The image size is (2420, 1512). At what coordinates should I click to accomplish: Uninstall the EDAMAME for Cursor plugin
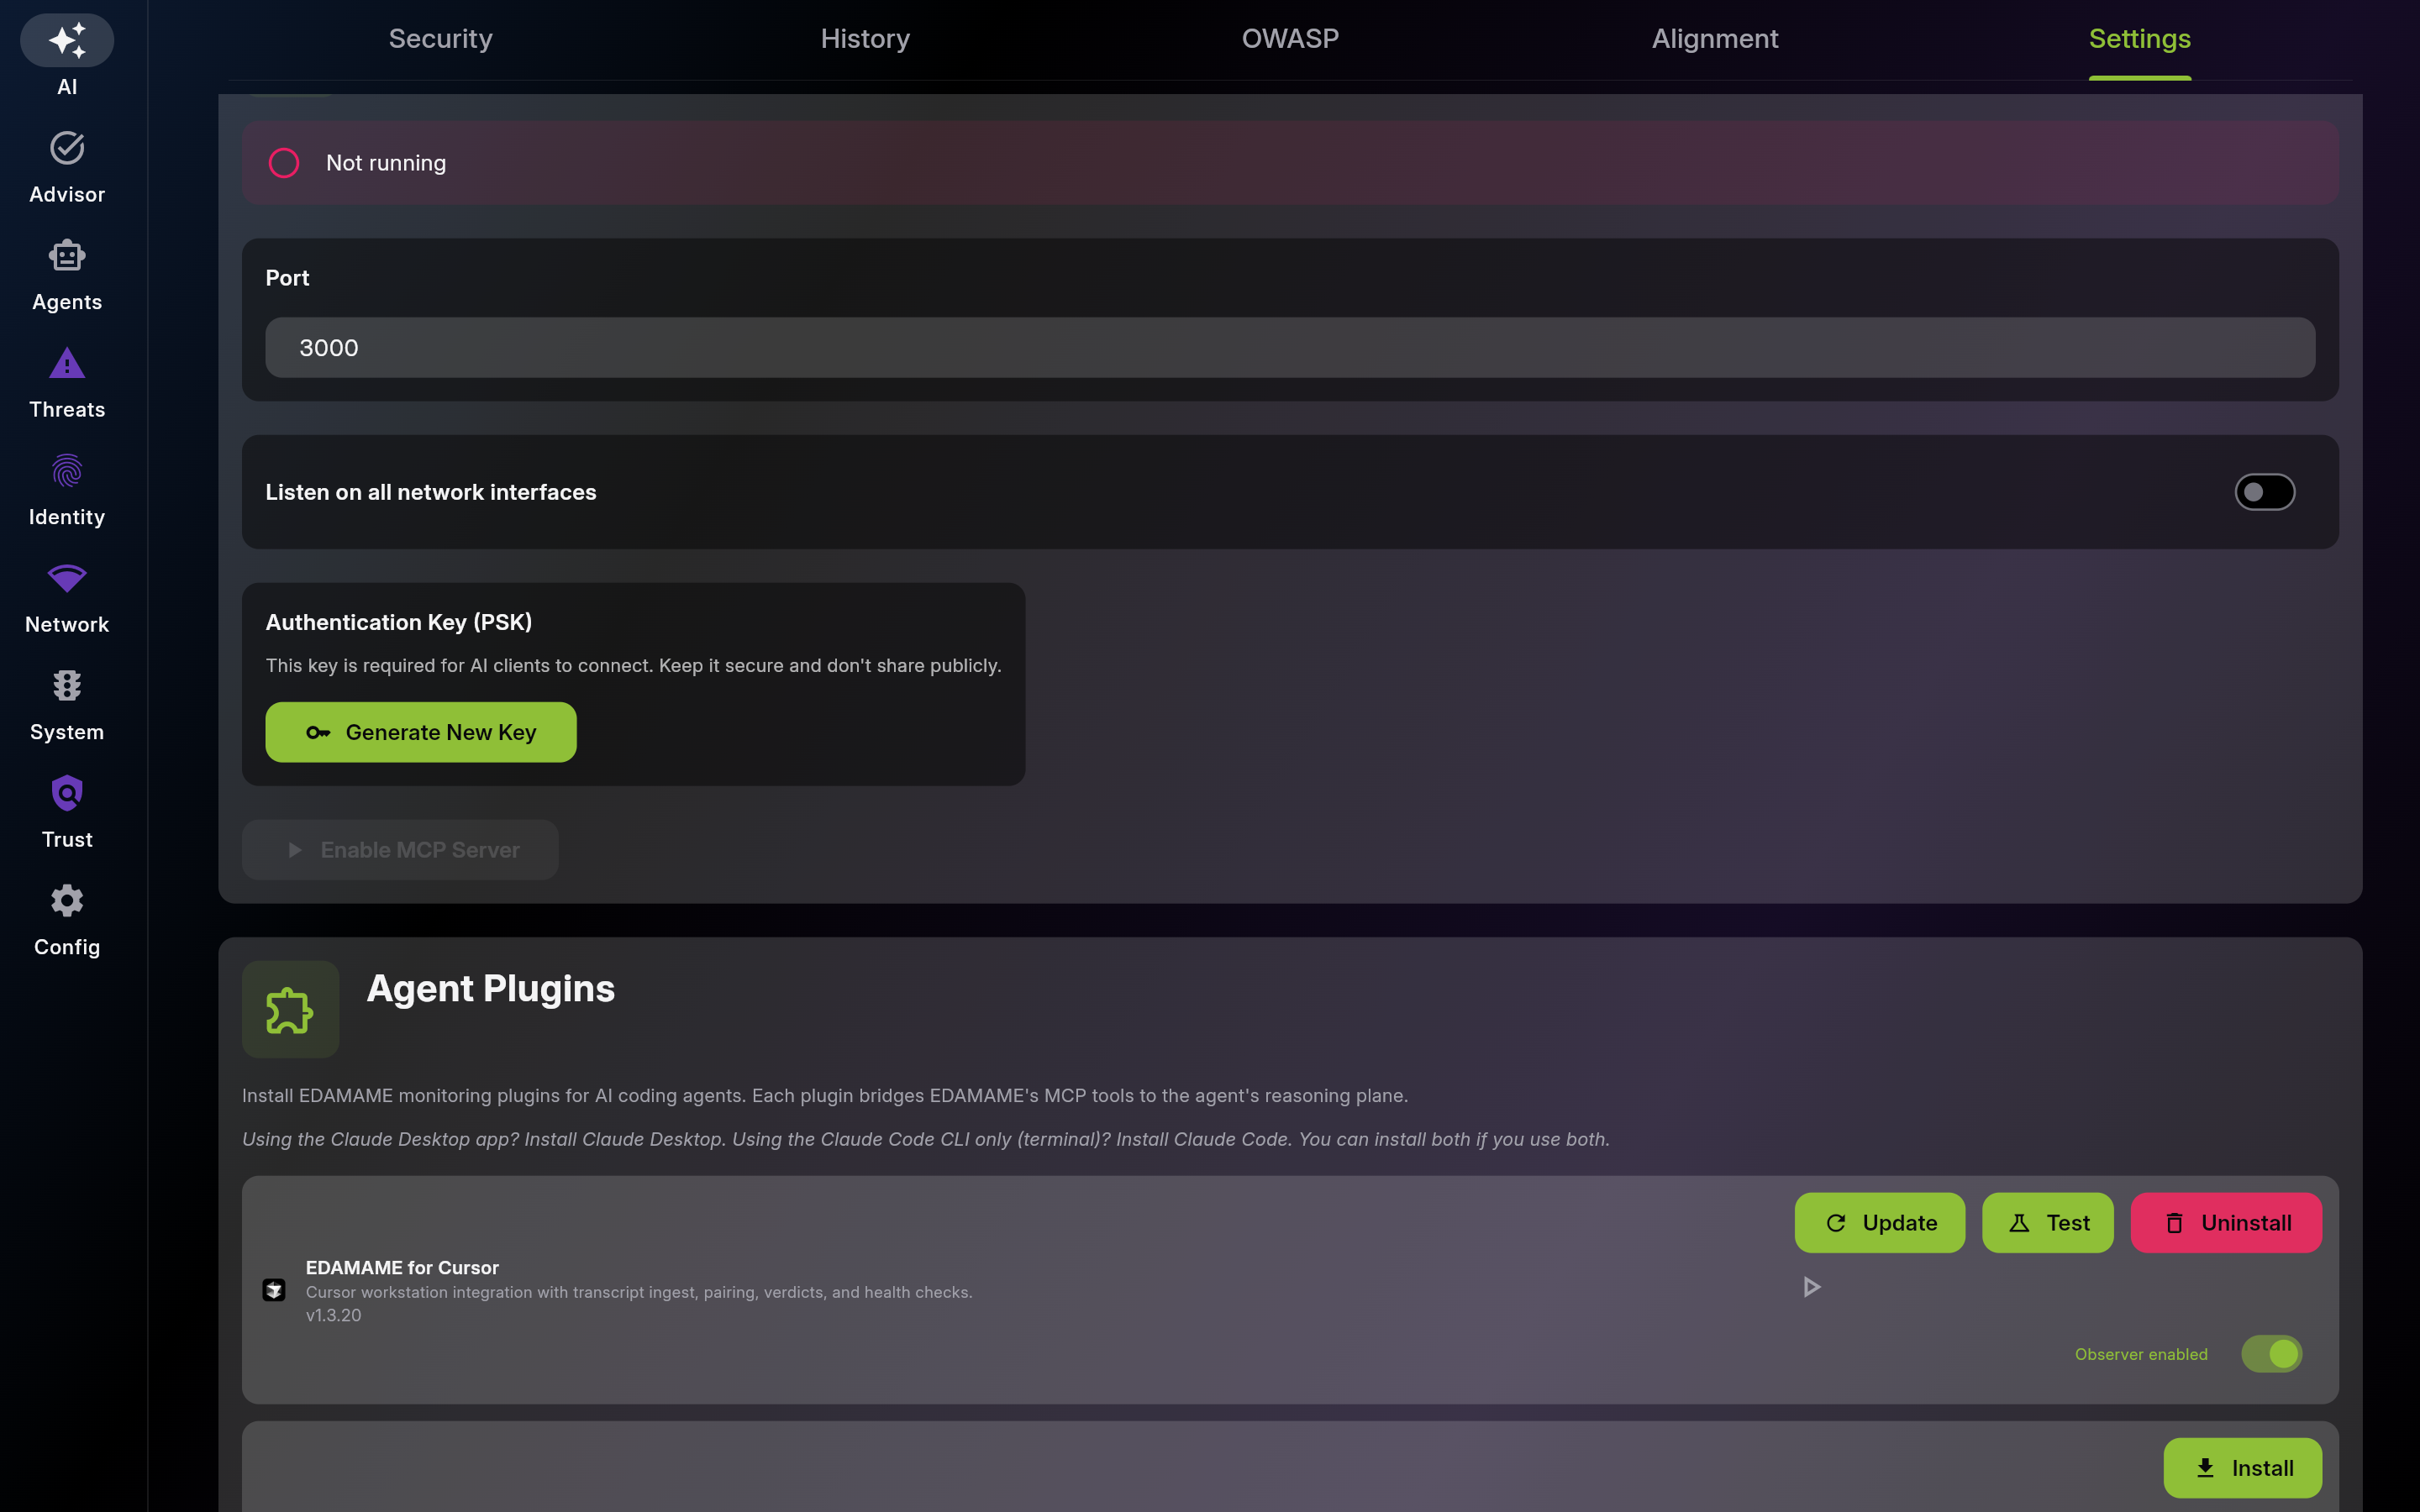coord(2226,1223)
